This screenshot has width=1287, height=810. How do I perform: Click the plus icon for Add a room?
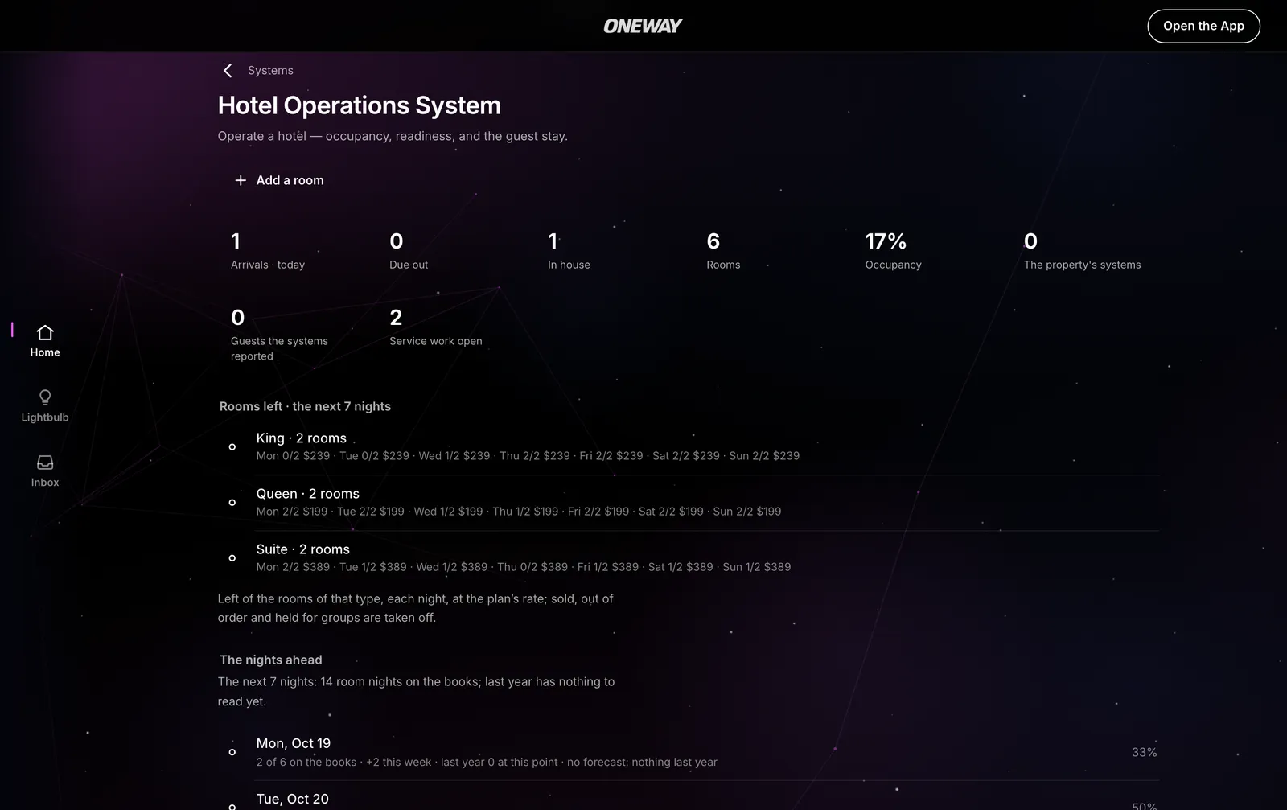(x=240, y=180)
